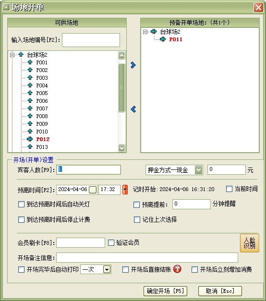Image resolution: width=266 pixels, height=301 pixels.
Task: Toggle the 验证会员 checkbox
Action: (x=111, y=242)
